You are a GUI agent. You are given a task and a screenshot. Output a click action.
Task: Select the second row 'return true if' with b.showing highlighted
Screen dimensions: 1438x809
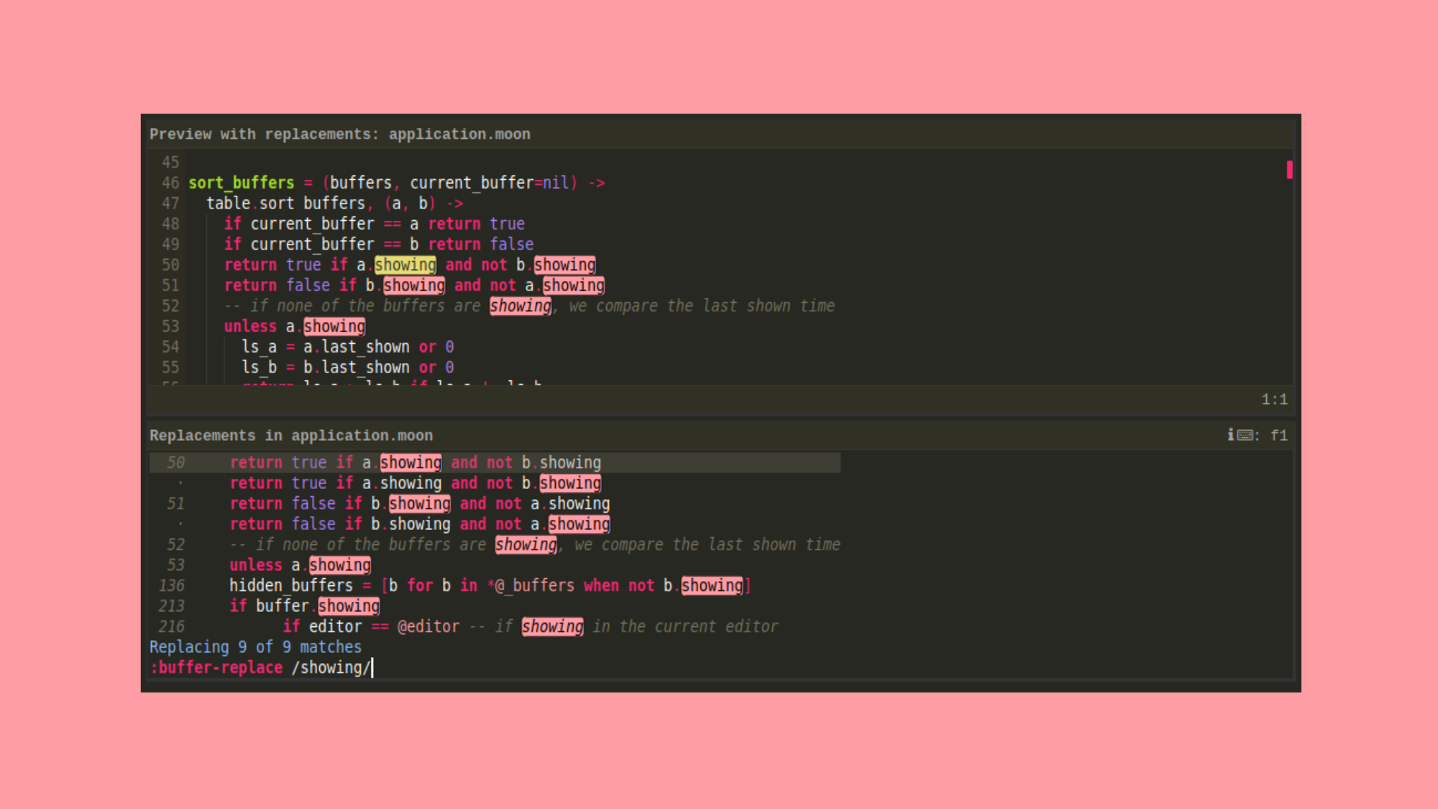pyautogui.click(x=495, y=483)
